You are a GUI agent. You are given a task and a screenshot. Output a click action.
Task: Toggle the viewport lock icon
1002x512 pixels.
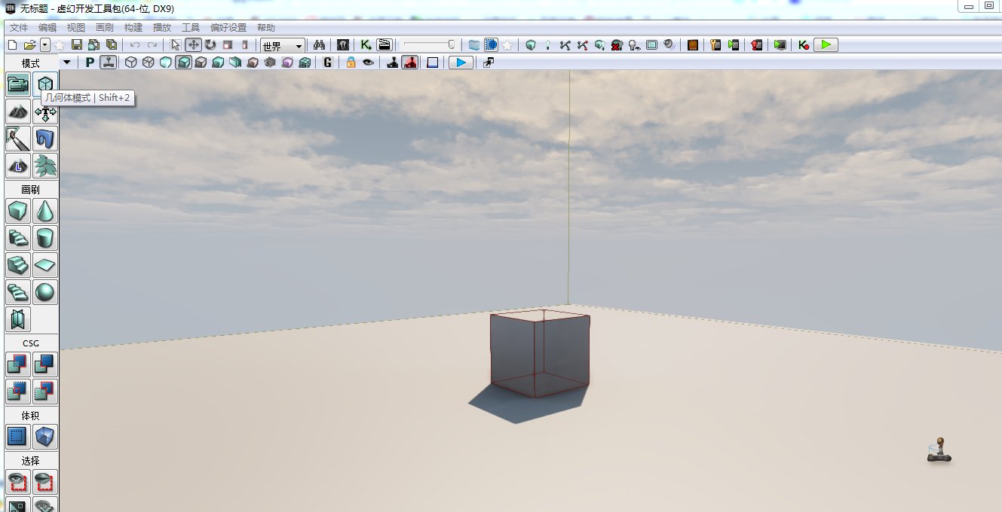pos(351,62)
